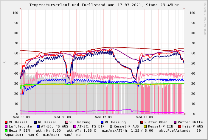Click the left axis value 10
The width and height of the screenshot is (208, 140).
tap(16, 104)
